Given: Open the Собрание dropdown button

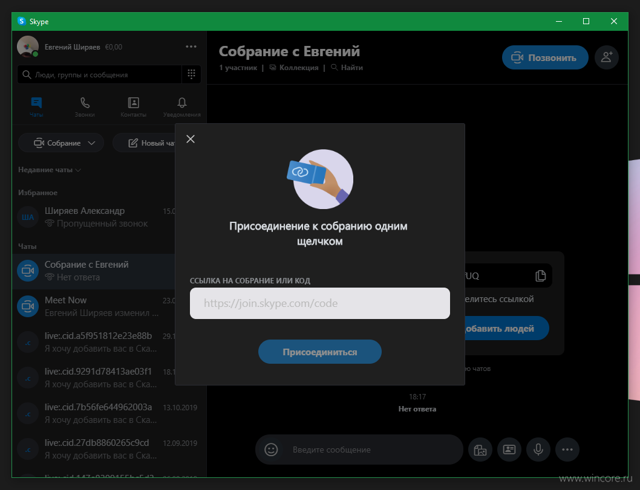Looking at the screenshot, I should click(61, 143).
